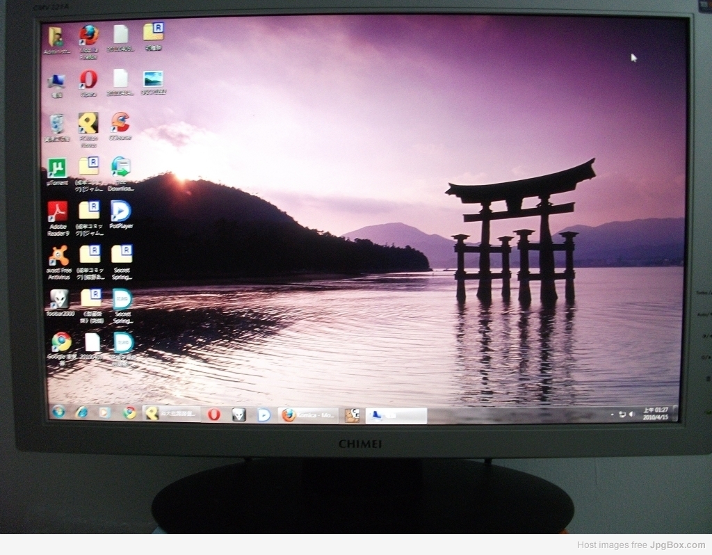
Task: Launch foobar2000 from the desktop
Action: (60, 299)
